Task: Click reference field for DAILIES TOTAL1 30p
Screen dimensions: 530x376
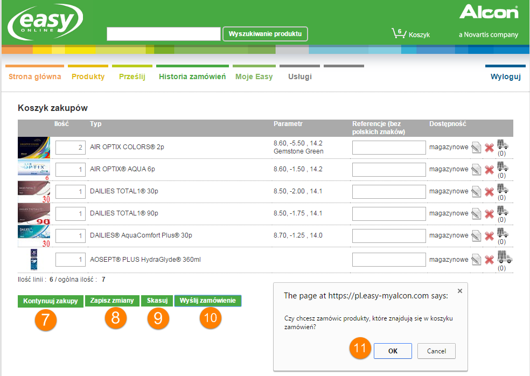Action: pyautogui.click(x=389, y=192)
